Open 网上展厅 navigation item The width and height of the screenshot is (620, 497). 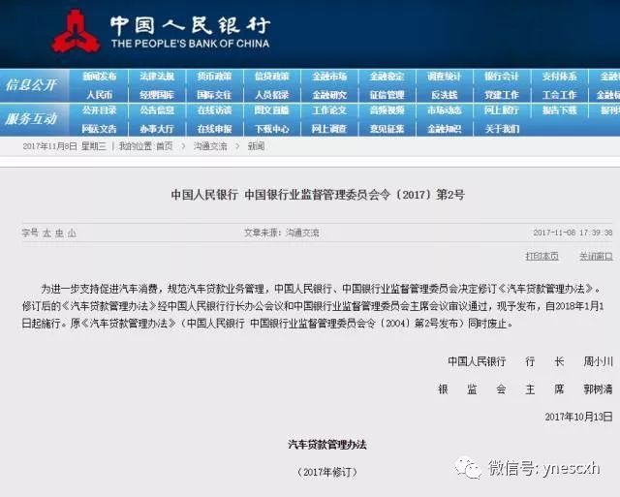coord(502,110)
